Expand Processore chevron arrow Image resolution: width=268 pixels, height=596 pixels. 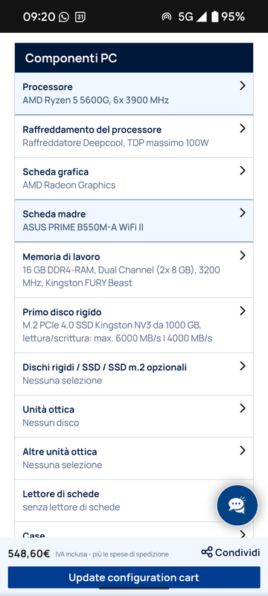[x=243, y=86]
